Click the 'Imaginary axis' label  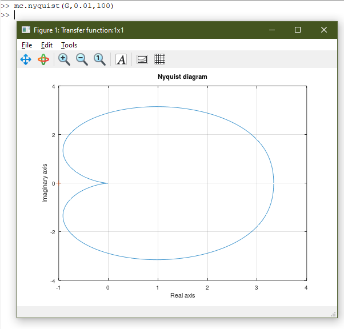tap(45, 183)
